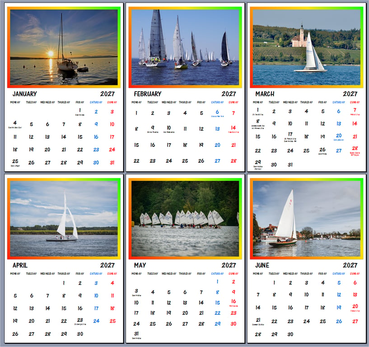Select the March church and sailboat photo

tap(306, 47)
